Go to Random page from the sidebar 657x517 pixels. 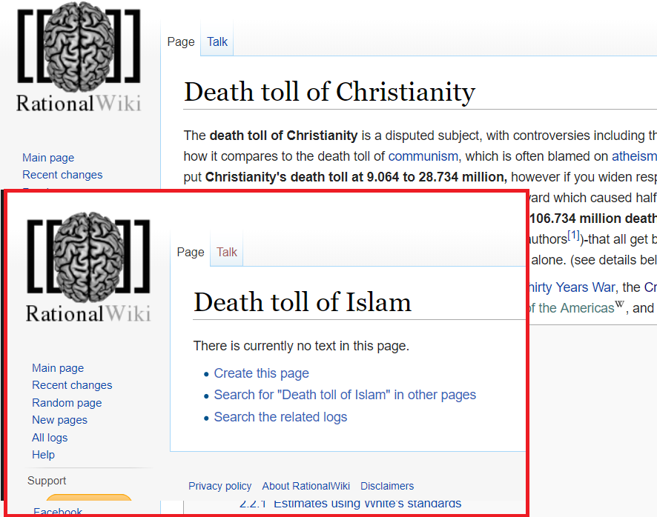(67, 403)
